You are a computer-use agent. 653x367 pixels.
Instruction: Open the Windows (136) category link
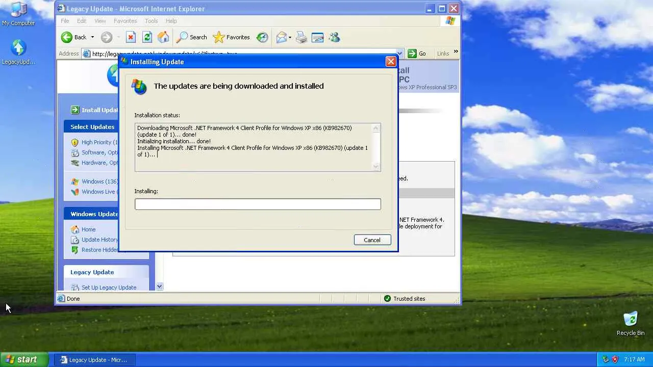click(x=100, y=181)
